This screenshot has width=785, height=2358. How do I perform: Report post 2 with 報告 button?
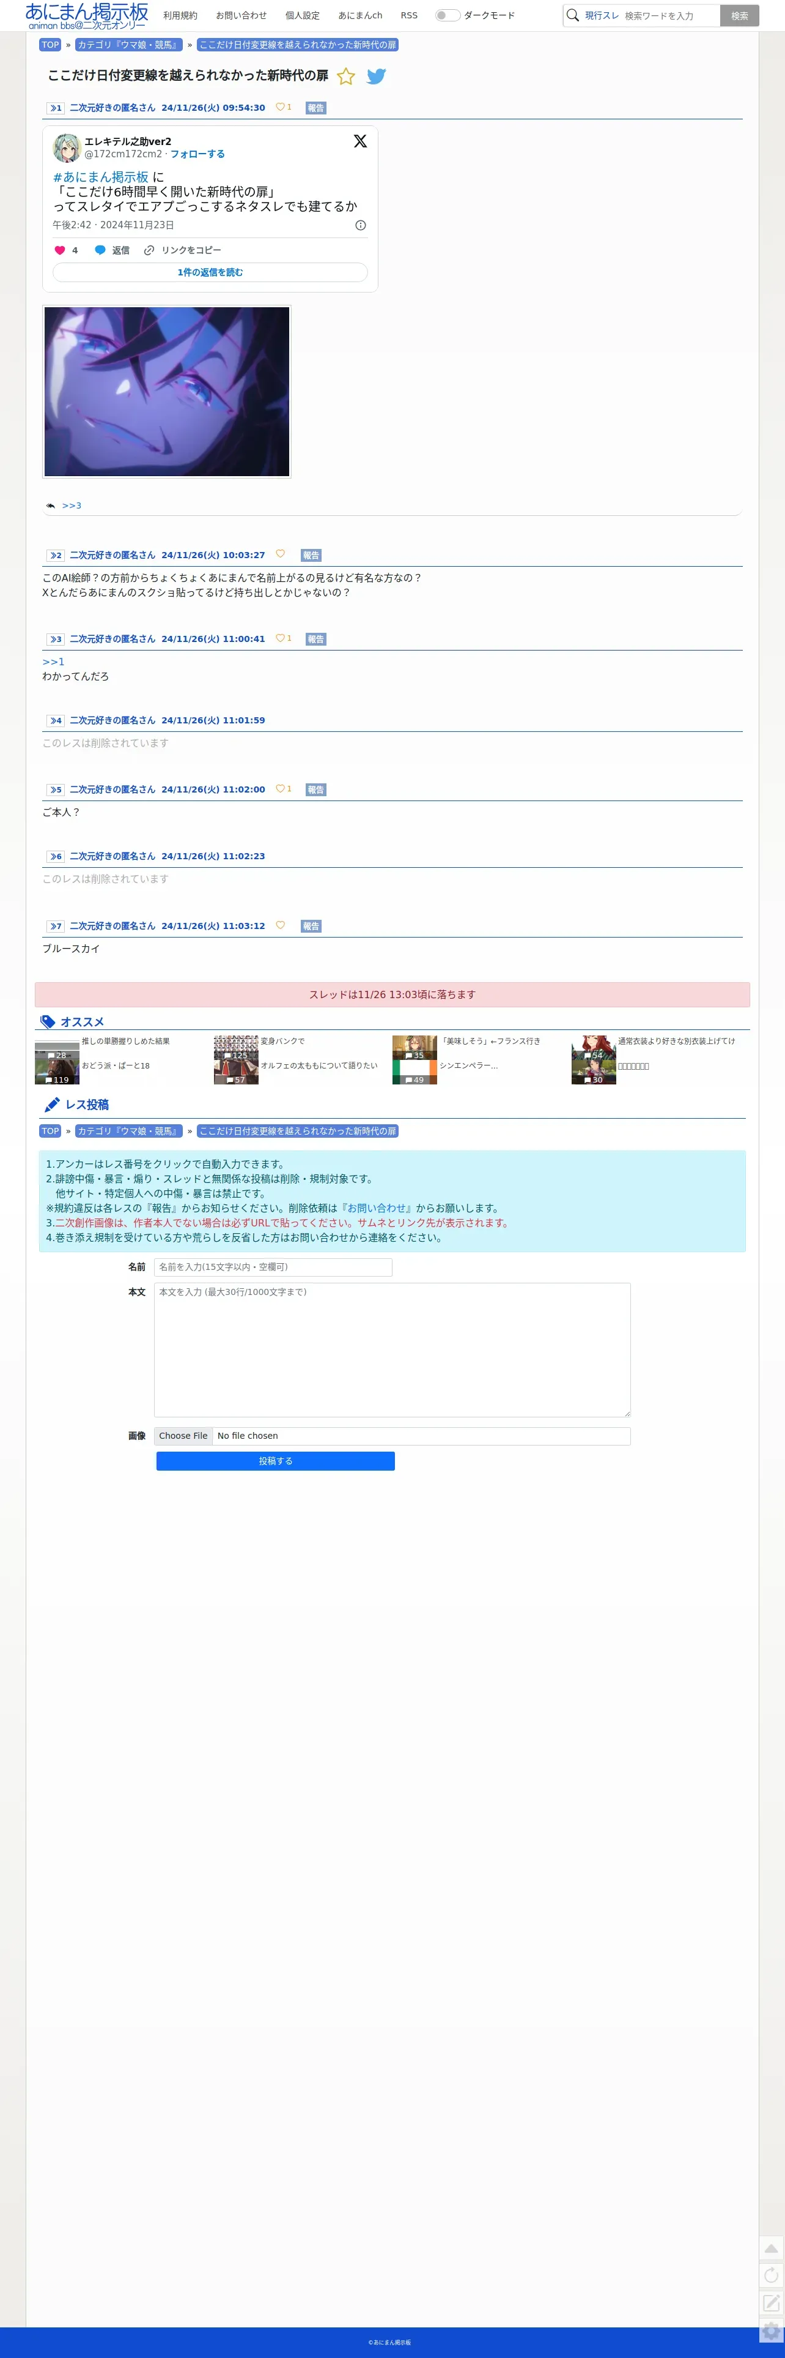[x=311, y=556]
